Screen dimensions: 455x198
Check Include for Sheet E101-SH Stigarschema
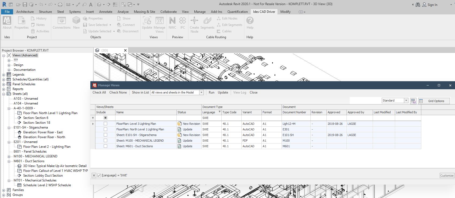[x=105, y=135]
